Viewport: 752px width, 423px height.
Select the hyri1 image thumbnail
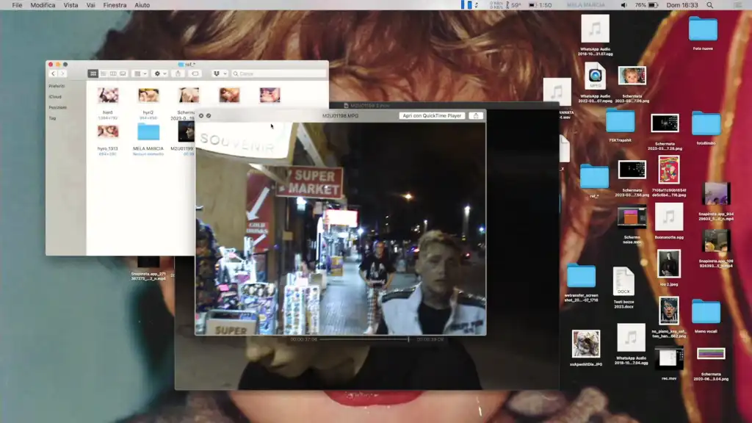click(108, 95)
